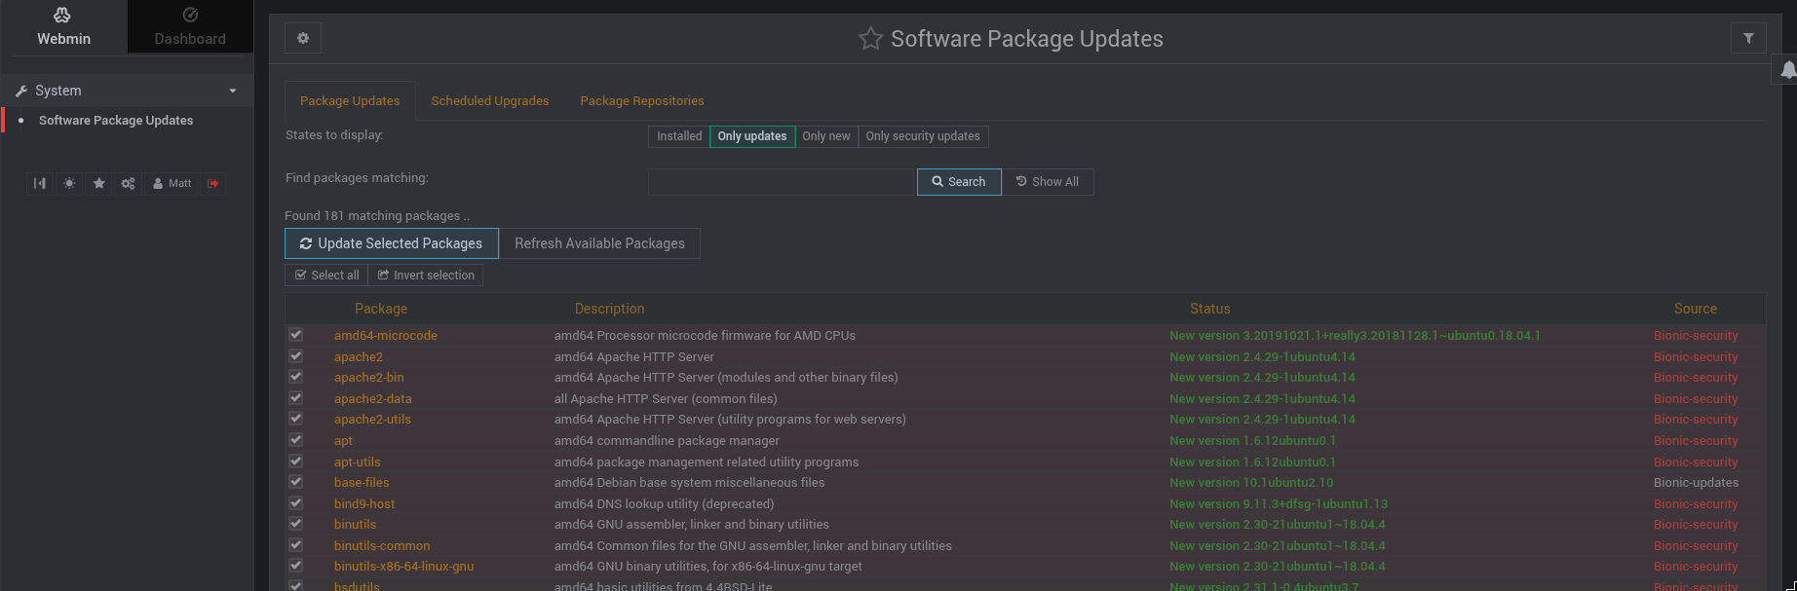The image size is (1797, 591).
Task: Open the apache2-utils package link
Action: point(373,420)
